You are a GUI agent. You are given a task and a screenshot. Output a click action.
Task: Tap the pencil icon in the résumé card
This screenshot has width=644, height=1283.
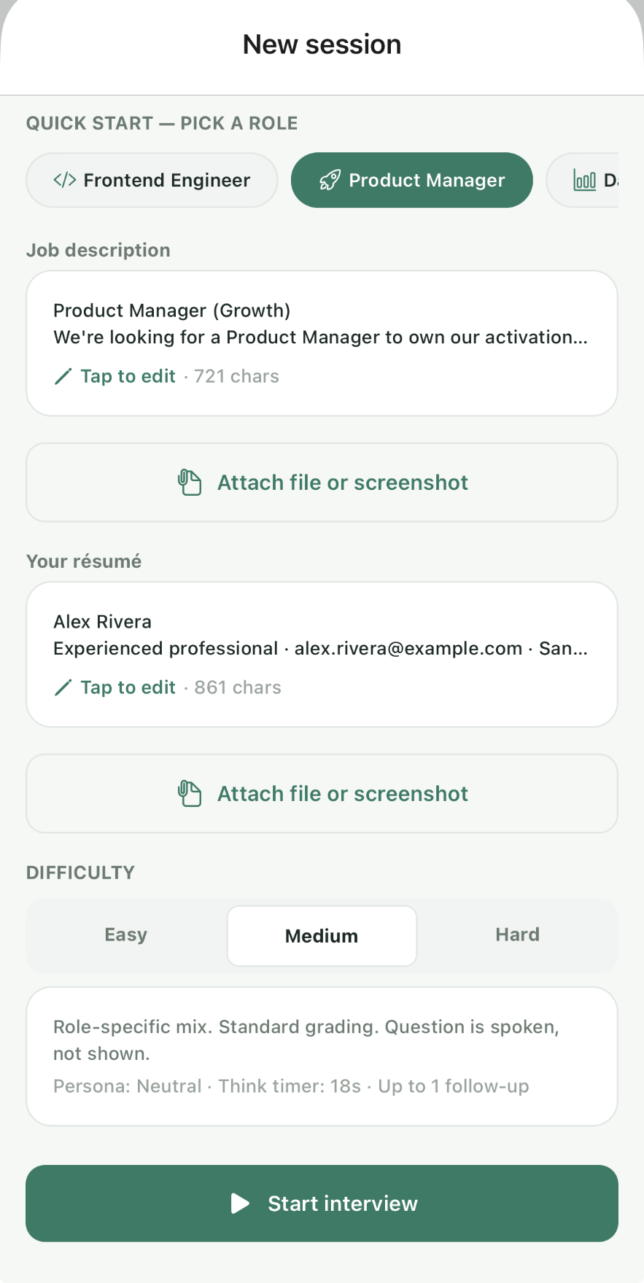(63, 687)
